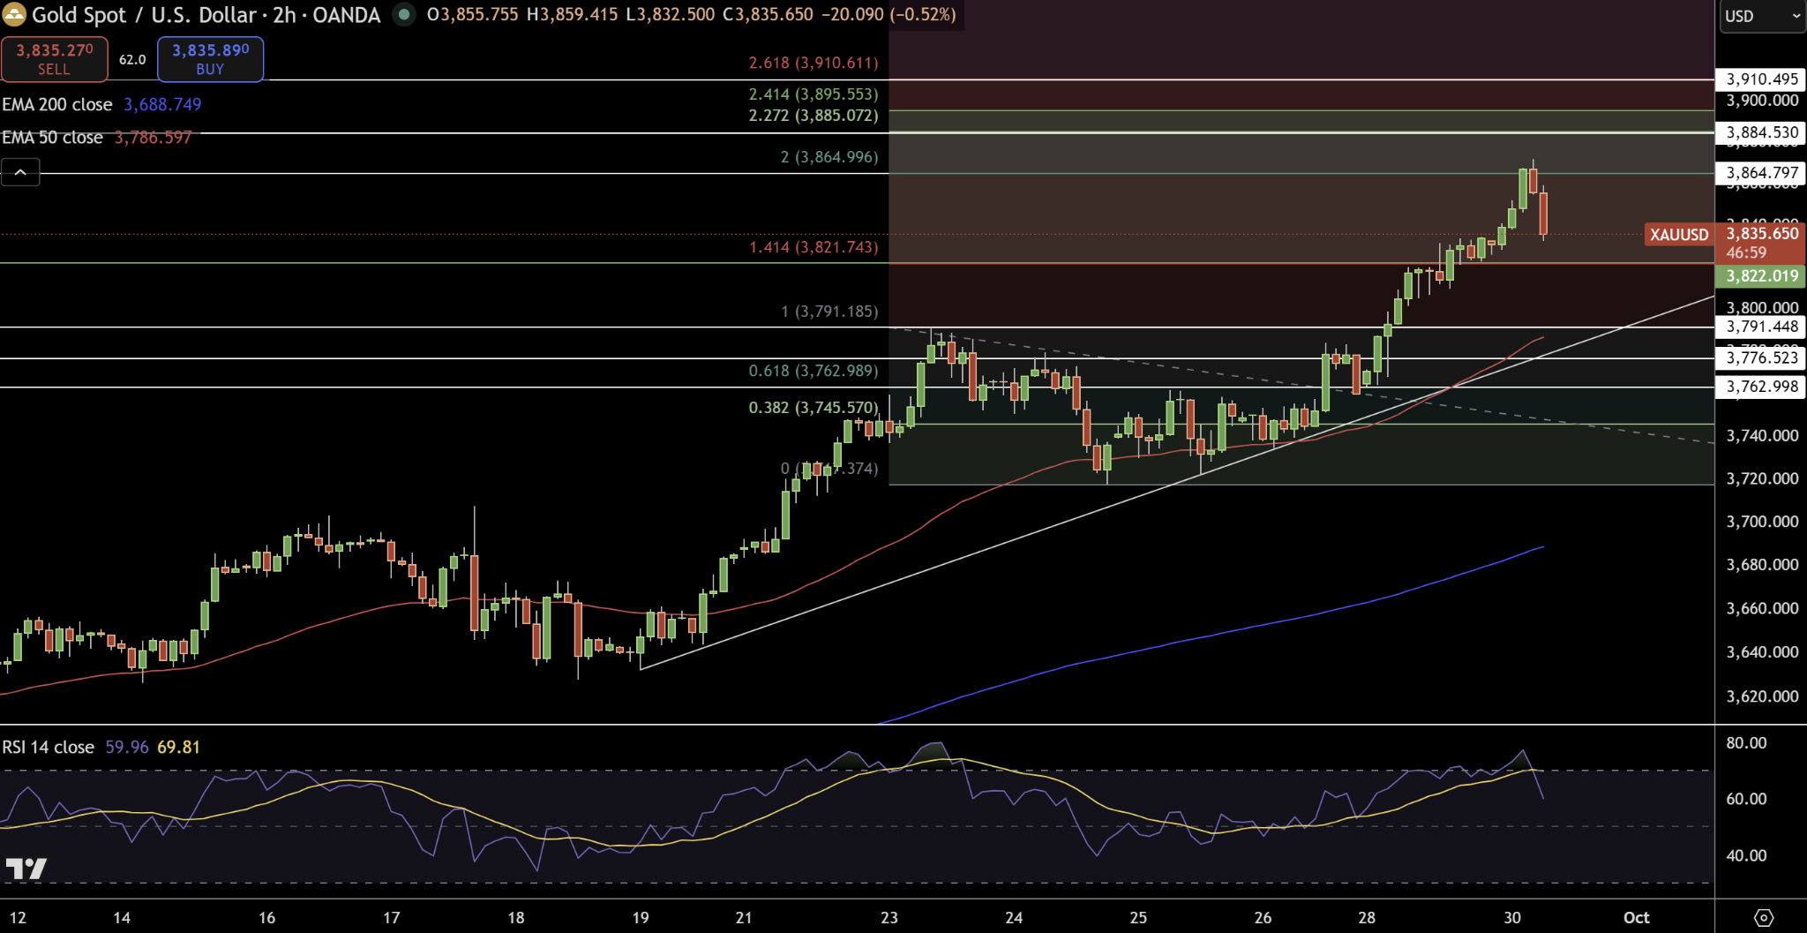Click the Gold Spot symbol logo icon
Image resolution: width=1807 pixels, height=933 pixels.
(14, 15)
